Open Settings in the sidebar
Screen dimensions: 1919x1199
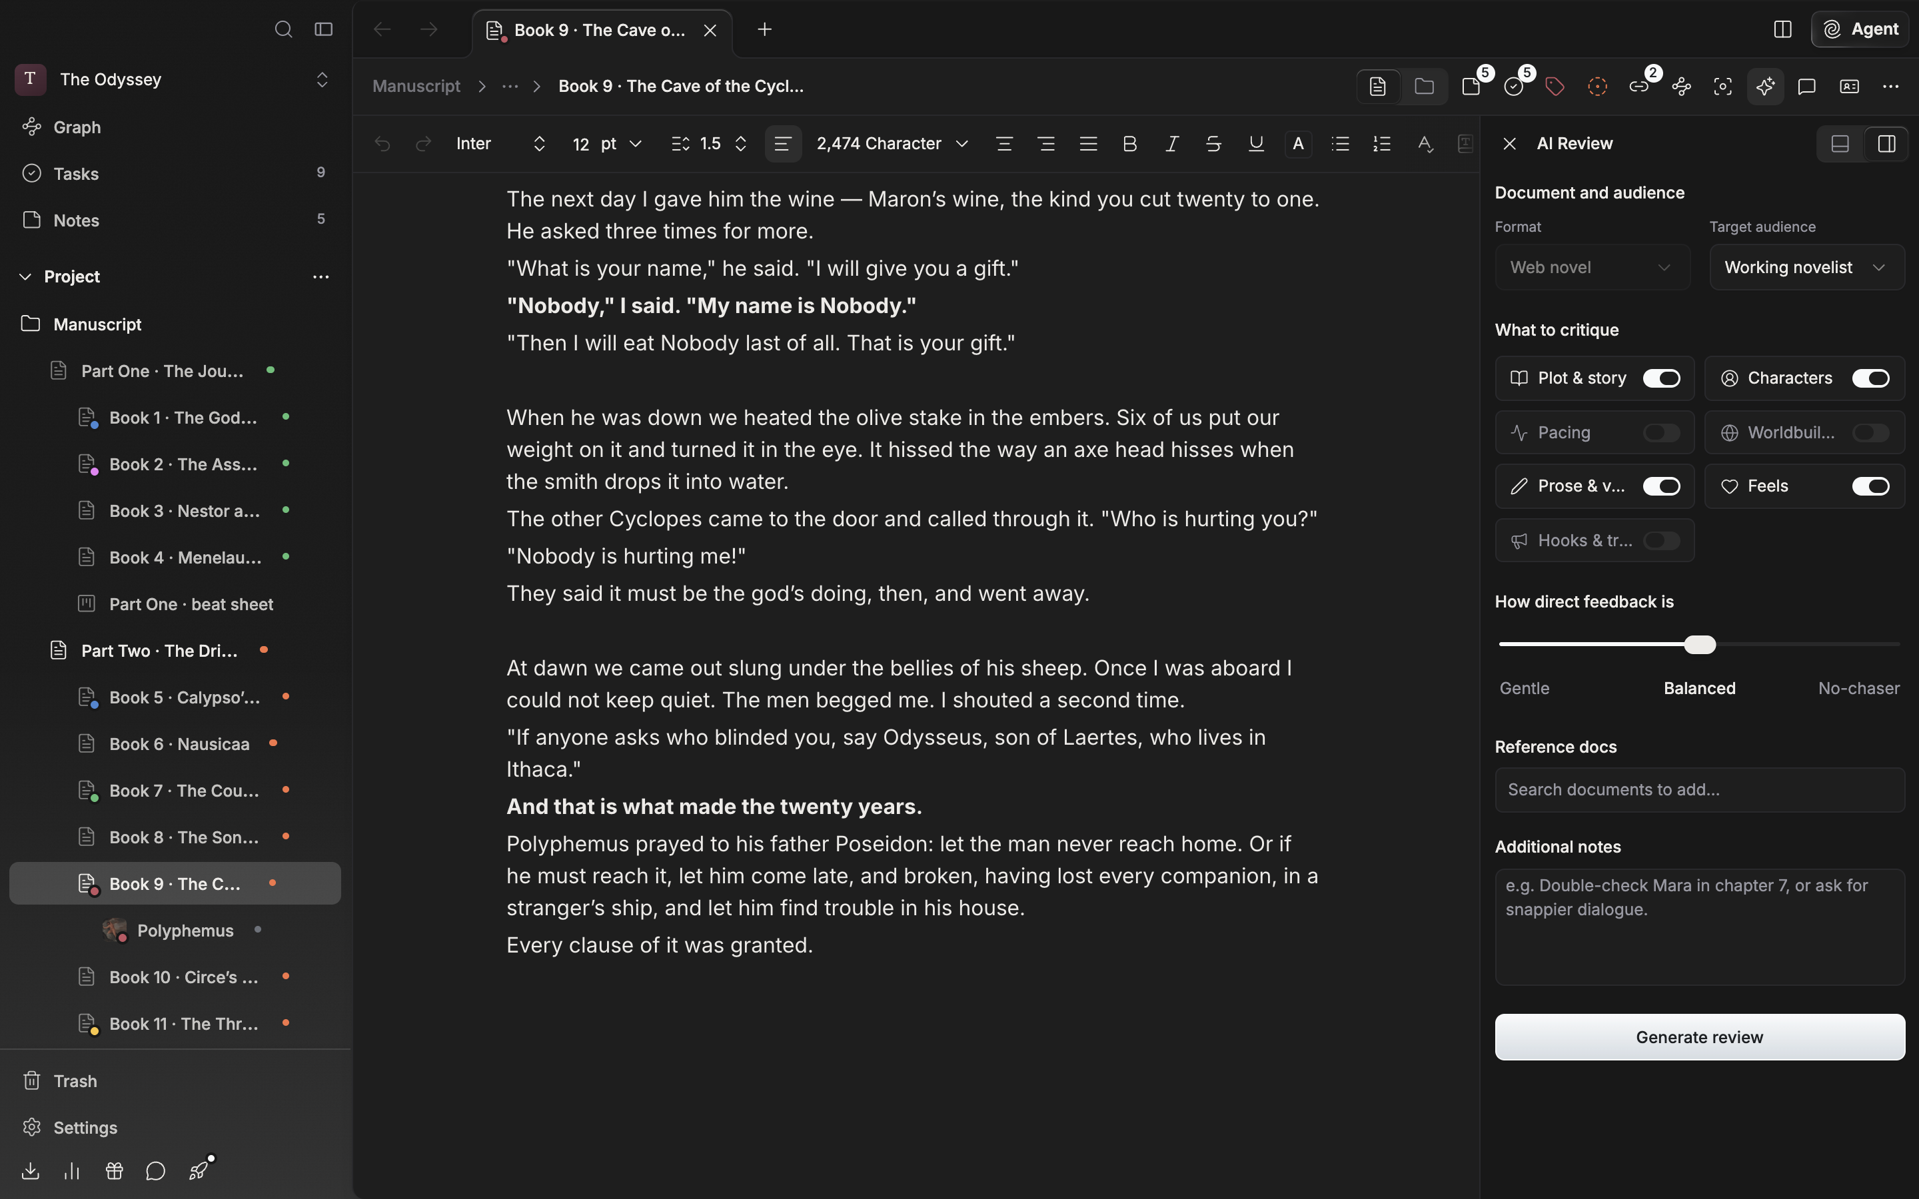(175, 1128)
